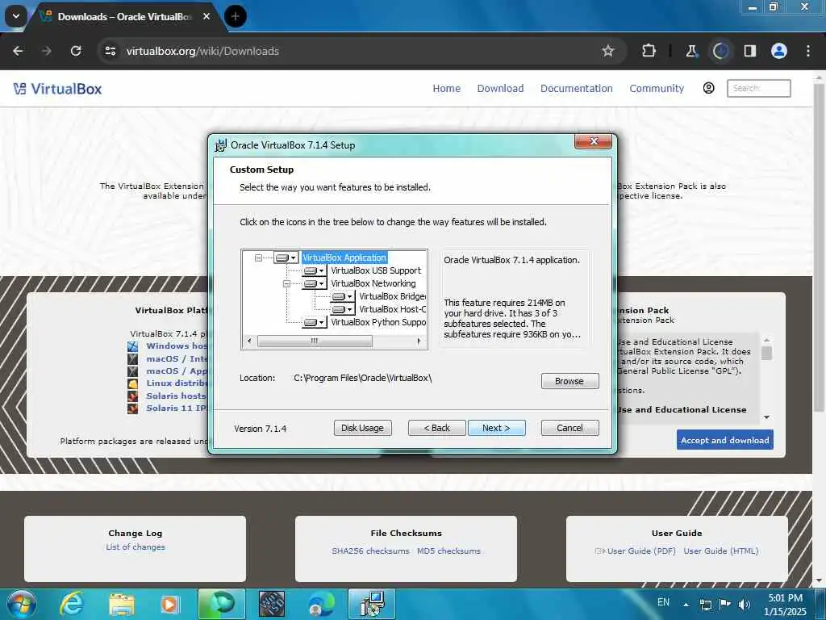The image size is (826, 620).
Task: Select VirtualBox Networking tree item
Action: 373,283
